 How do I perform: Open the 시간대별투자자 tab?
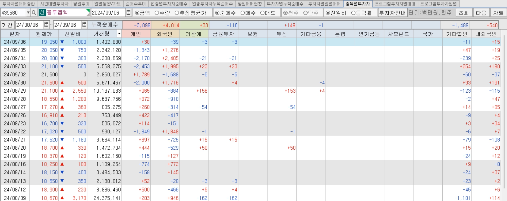click(x=54, y=4)
